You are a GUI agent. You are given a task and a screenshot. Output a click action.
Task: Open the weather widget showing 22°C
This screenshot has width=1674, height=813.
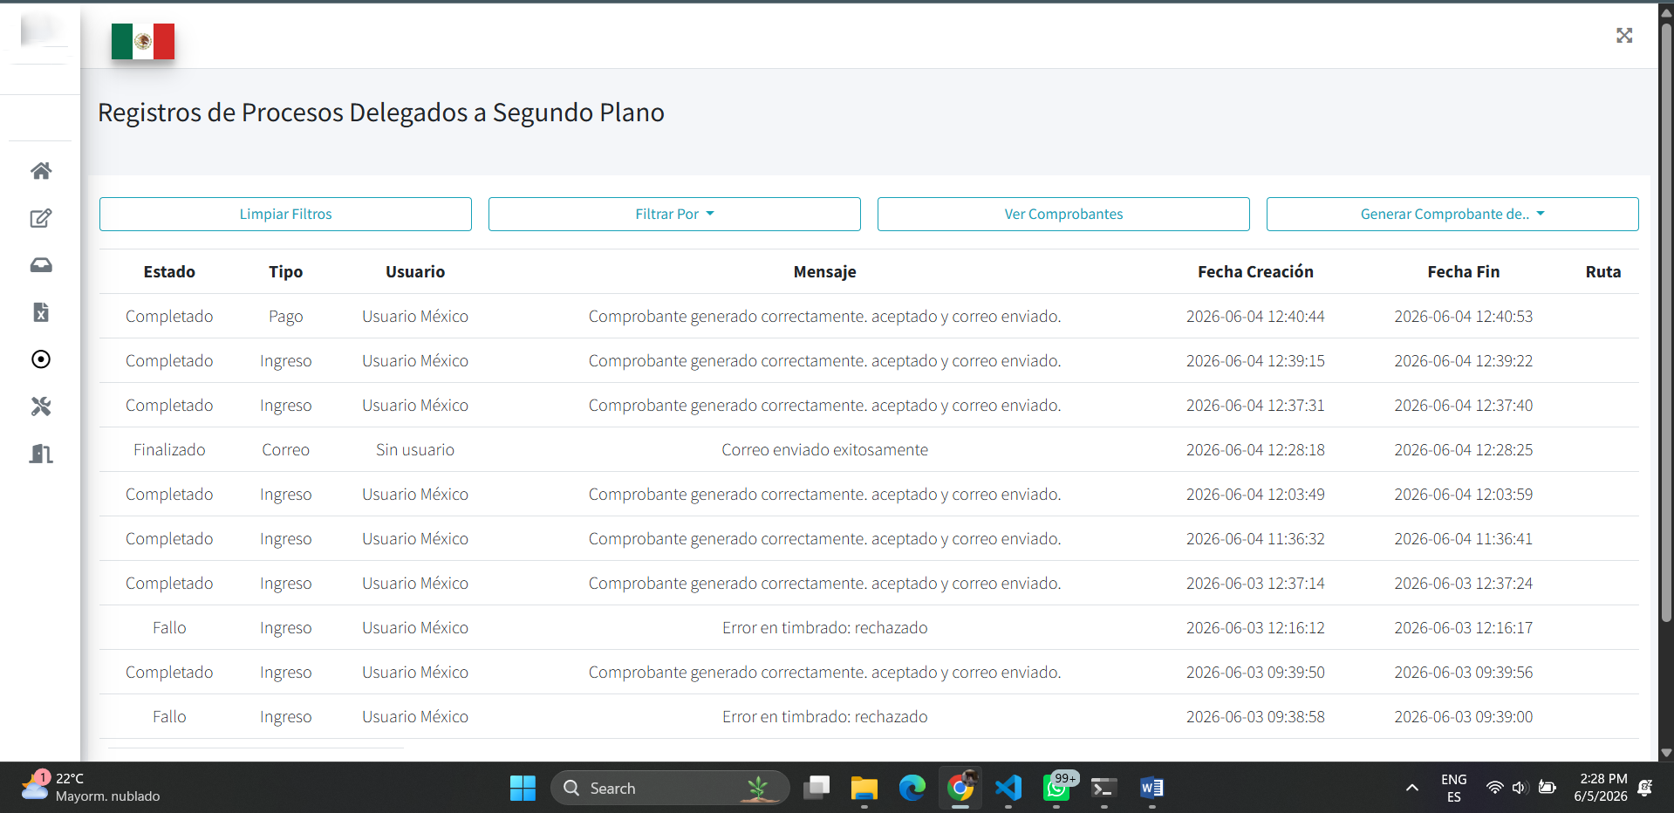click(91, 787)
